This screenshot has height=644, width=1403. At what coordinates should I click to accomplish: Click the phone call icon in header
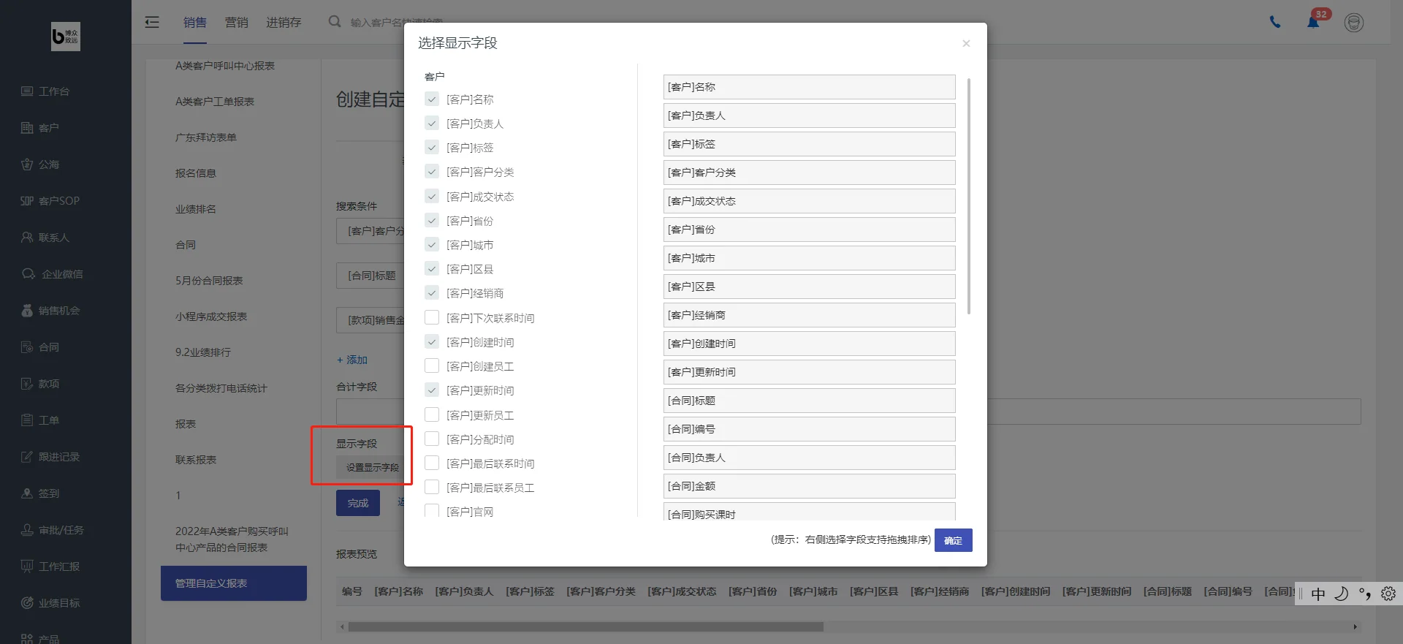pos(1275,22)
